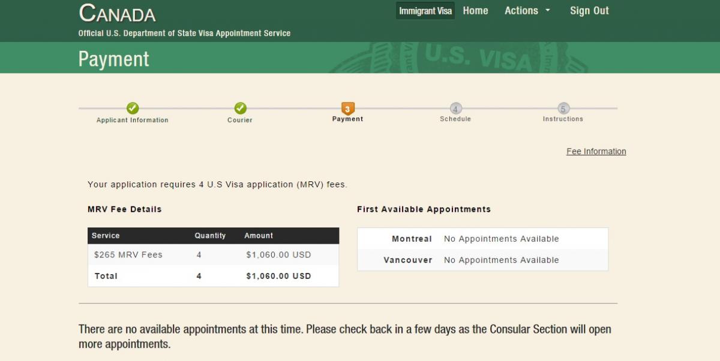Click the $265 MRV Fees table row
The image size is (720, 361).
(213, 255)
